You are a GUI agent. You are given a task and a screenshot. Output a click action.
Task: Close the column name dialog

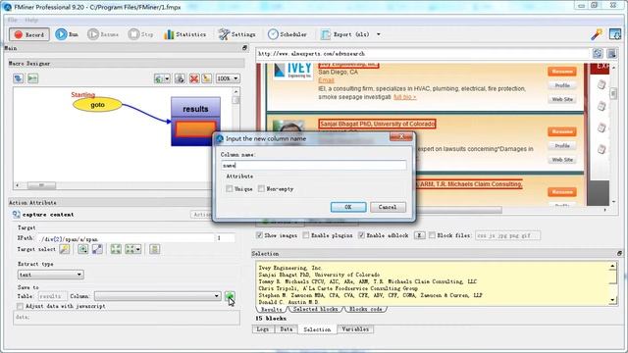coord(401,137)
